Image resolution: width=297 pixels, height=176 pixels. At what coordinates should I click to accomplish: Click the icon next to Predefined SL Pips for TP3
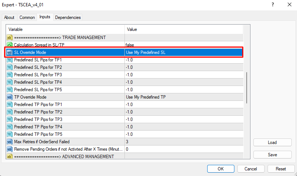click(10, 75)
